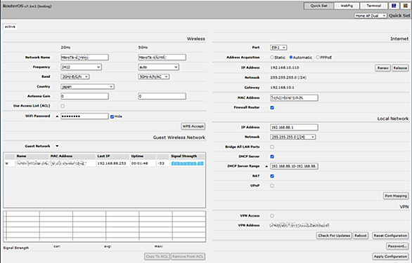This screenshot has height=263, width=412.
Task: Enable the Bridge All LAN Ports checkbox
Action: 272,147
